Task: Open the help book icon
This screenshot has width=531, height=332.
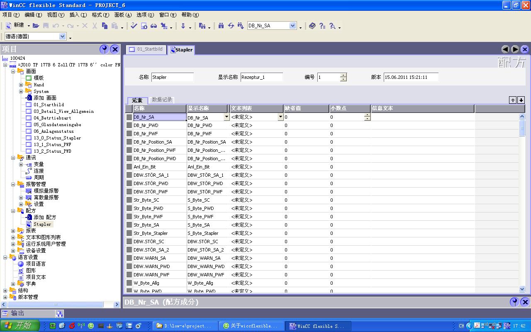Action: pyautogui.click(x=312, y=26)
